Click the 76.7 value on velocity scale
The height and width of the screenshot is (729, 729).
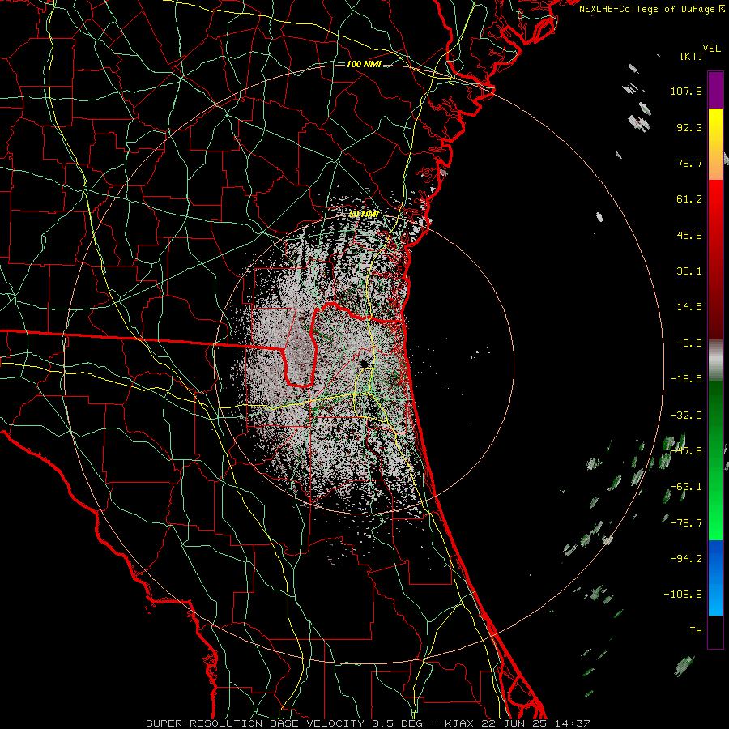coord(689,163)
